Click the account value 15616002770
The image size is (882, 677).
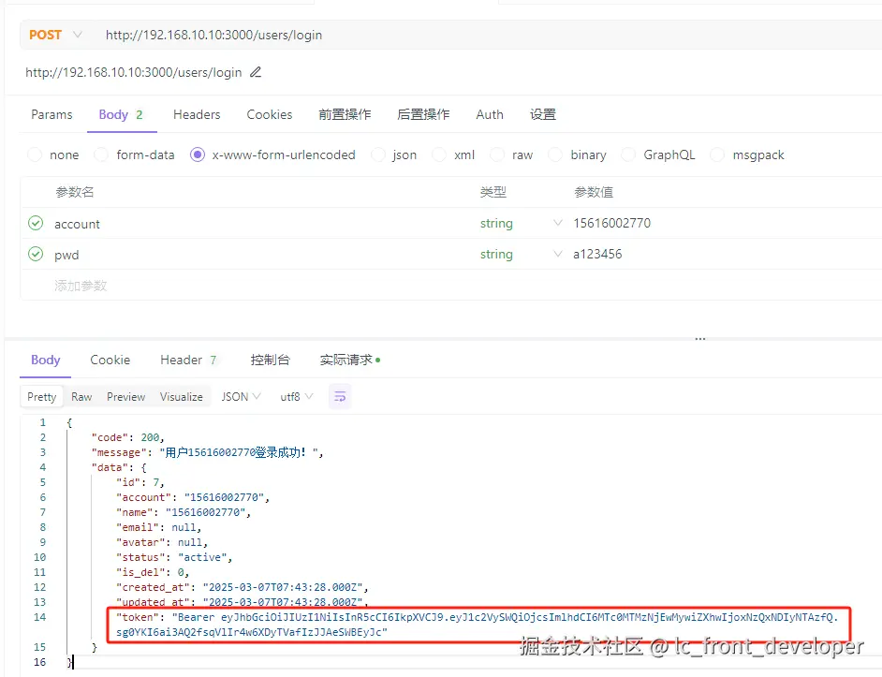[x=612, y=223]
